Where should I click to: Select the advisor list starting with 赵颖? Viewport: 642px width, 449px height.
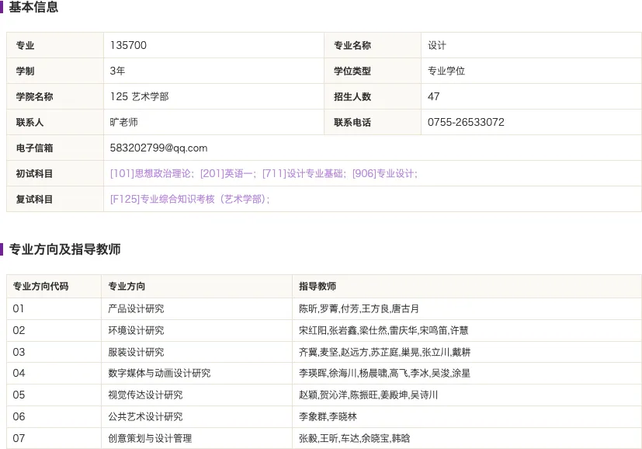368,395
